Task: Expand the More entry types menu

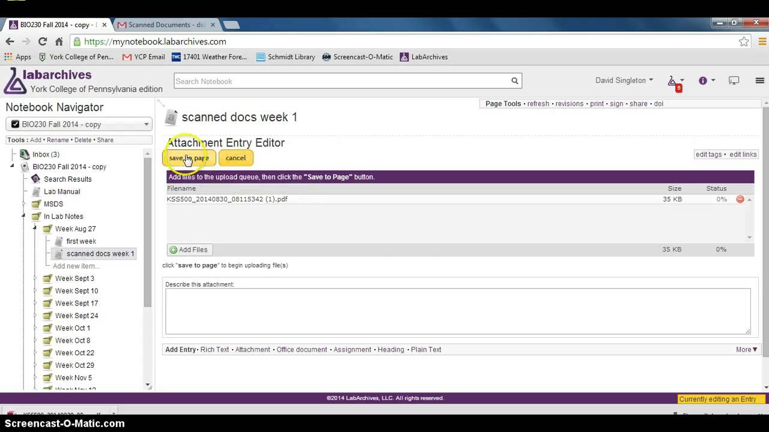Action: (746, 349)
